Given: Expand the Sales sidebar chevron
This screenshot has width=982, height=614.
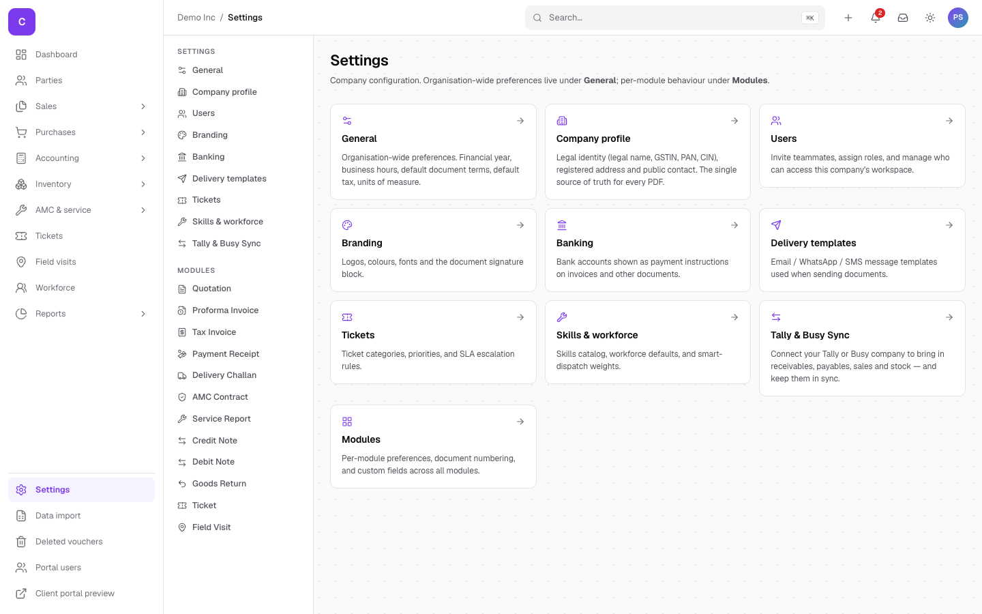Looking at the screenshot, I should click(143, 106).
